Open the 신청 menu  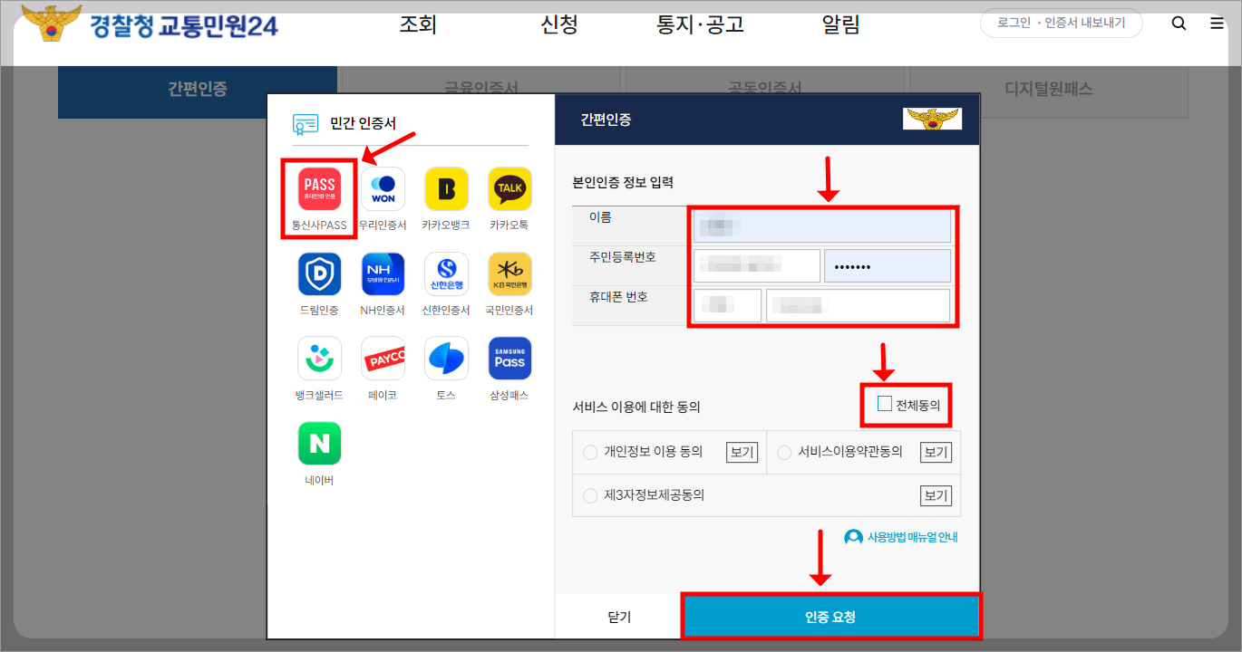(558, 24)
